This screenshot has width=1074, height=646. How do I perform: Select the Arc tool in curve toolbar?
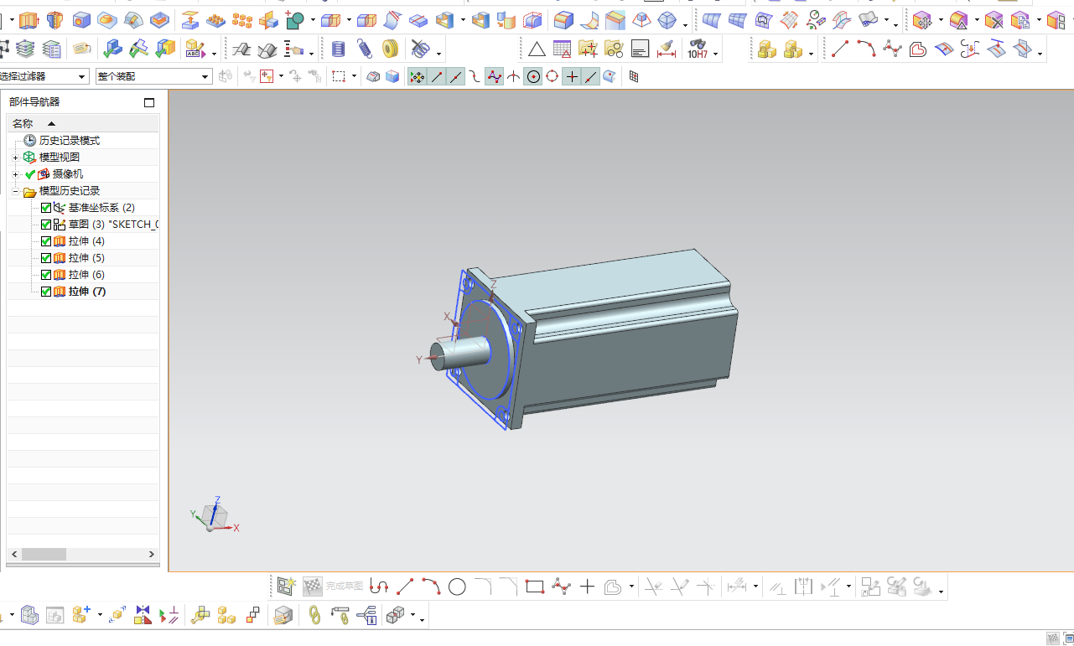coord(866,49)
